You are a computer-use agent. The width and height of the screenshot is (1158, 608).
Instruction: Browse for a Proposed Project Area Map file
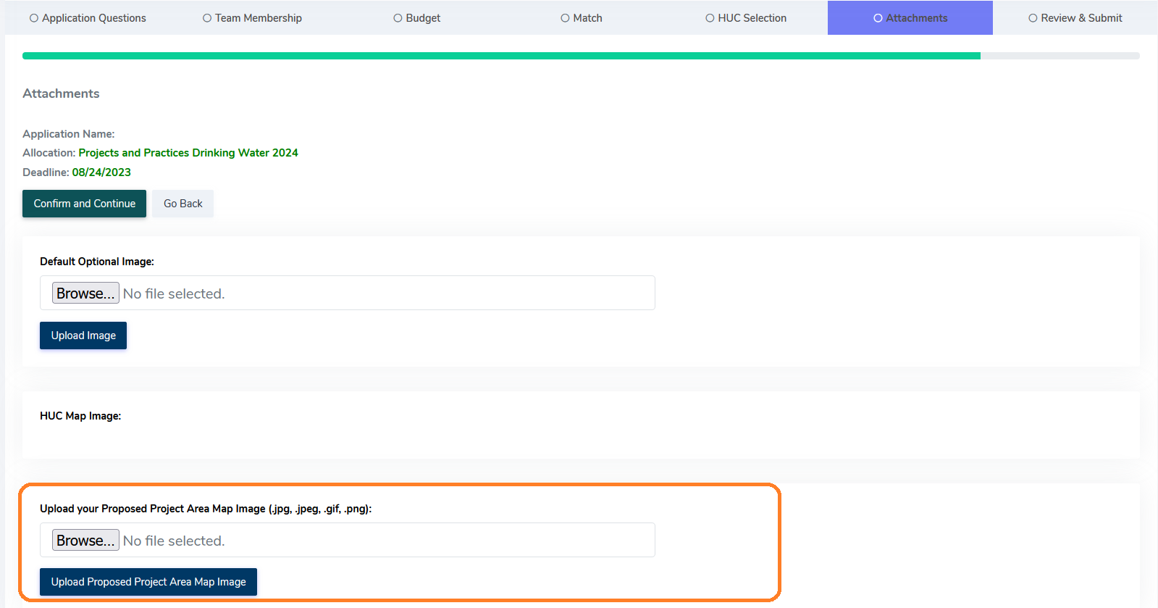coord(85,541)
